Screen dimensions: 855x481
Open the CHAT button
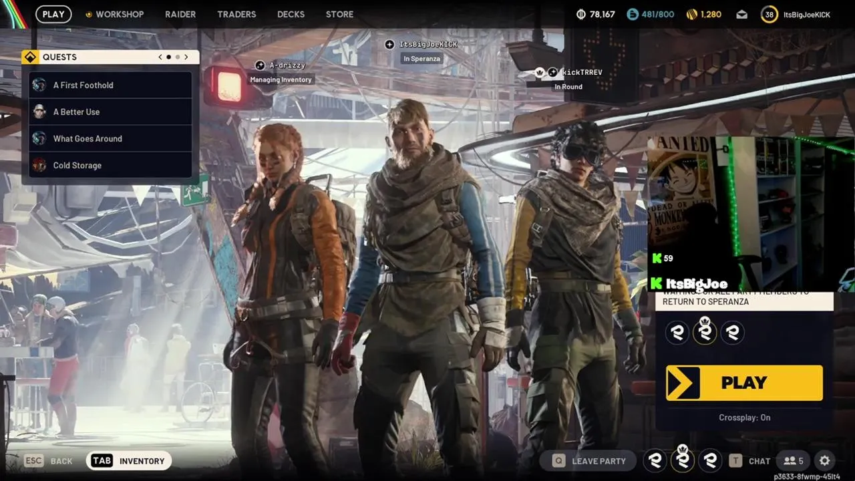point(750,461)
